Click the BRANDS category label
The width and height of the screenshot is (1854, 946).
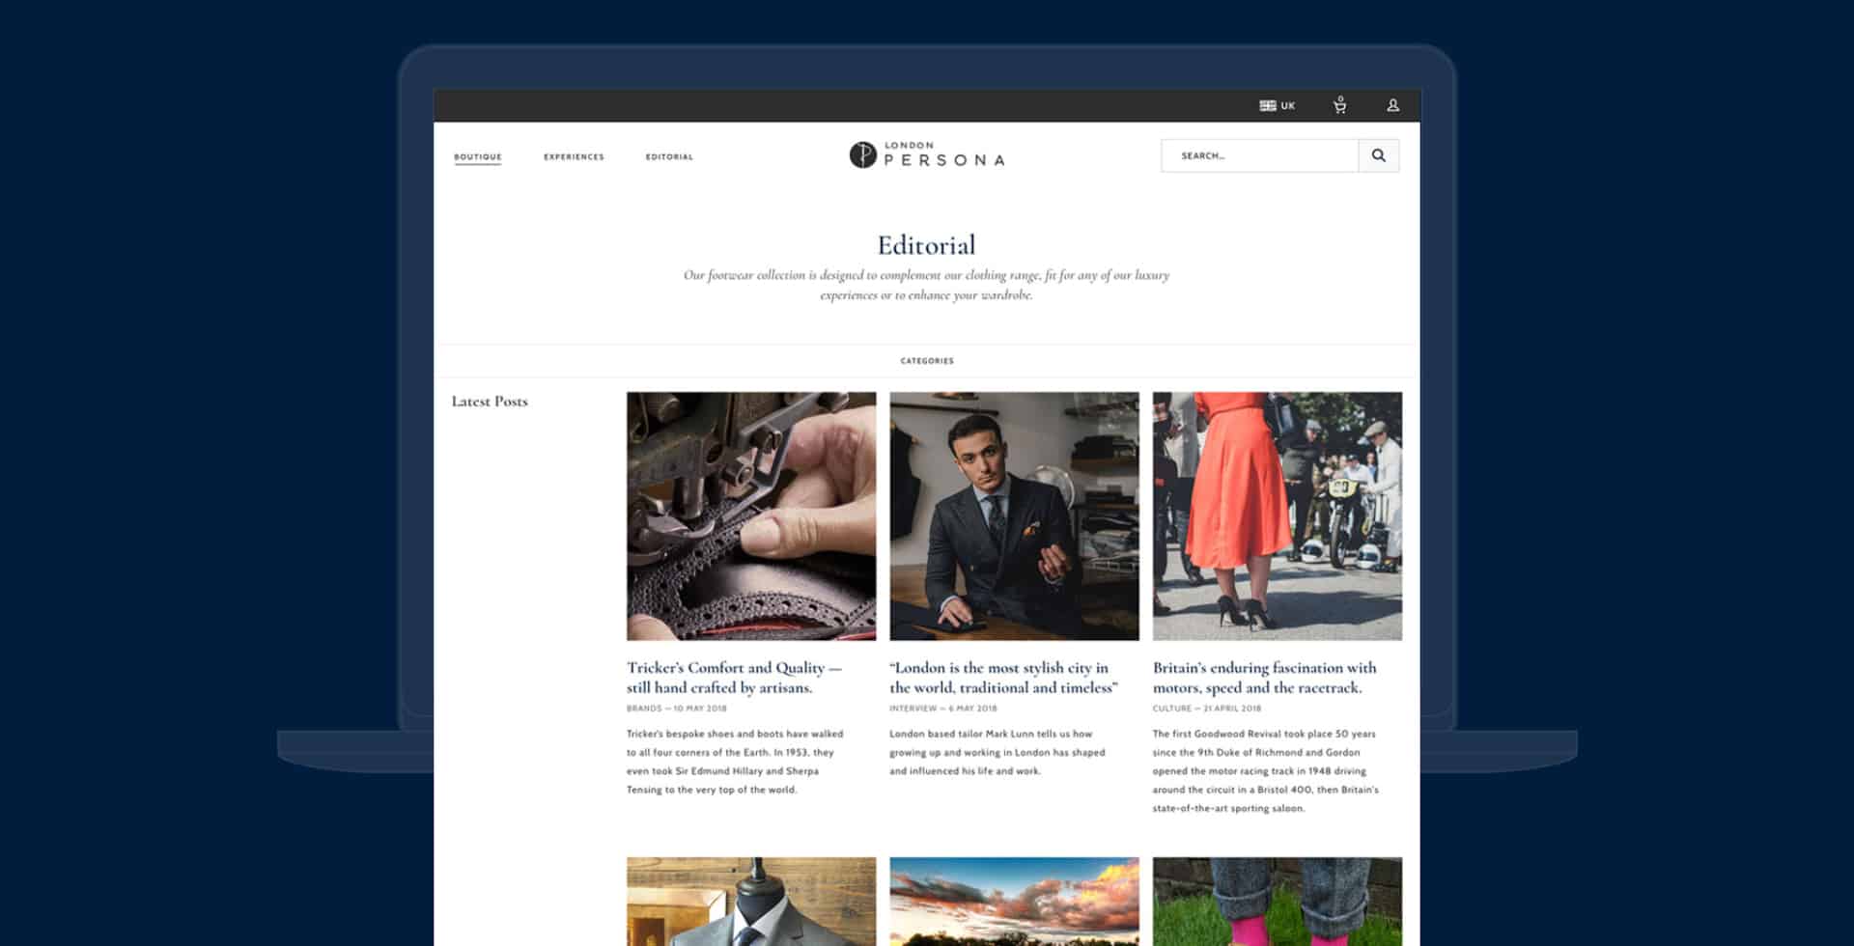click(x=641, y=708)
